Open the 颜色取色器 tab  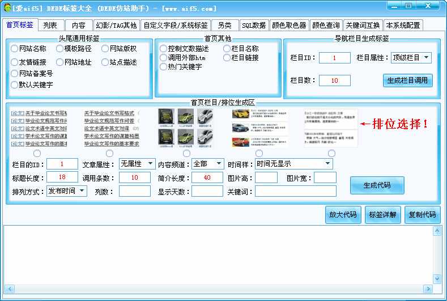289,26
